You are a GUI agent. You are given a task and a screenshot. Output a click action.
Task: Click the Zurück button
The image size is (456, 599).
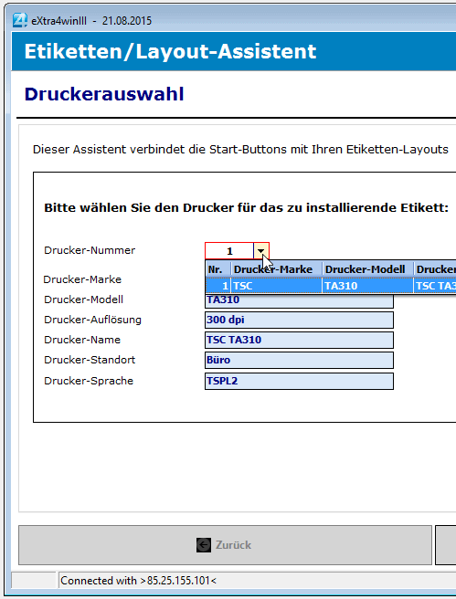point(225,545)
